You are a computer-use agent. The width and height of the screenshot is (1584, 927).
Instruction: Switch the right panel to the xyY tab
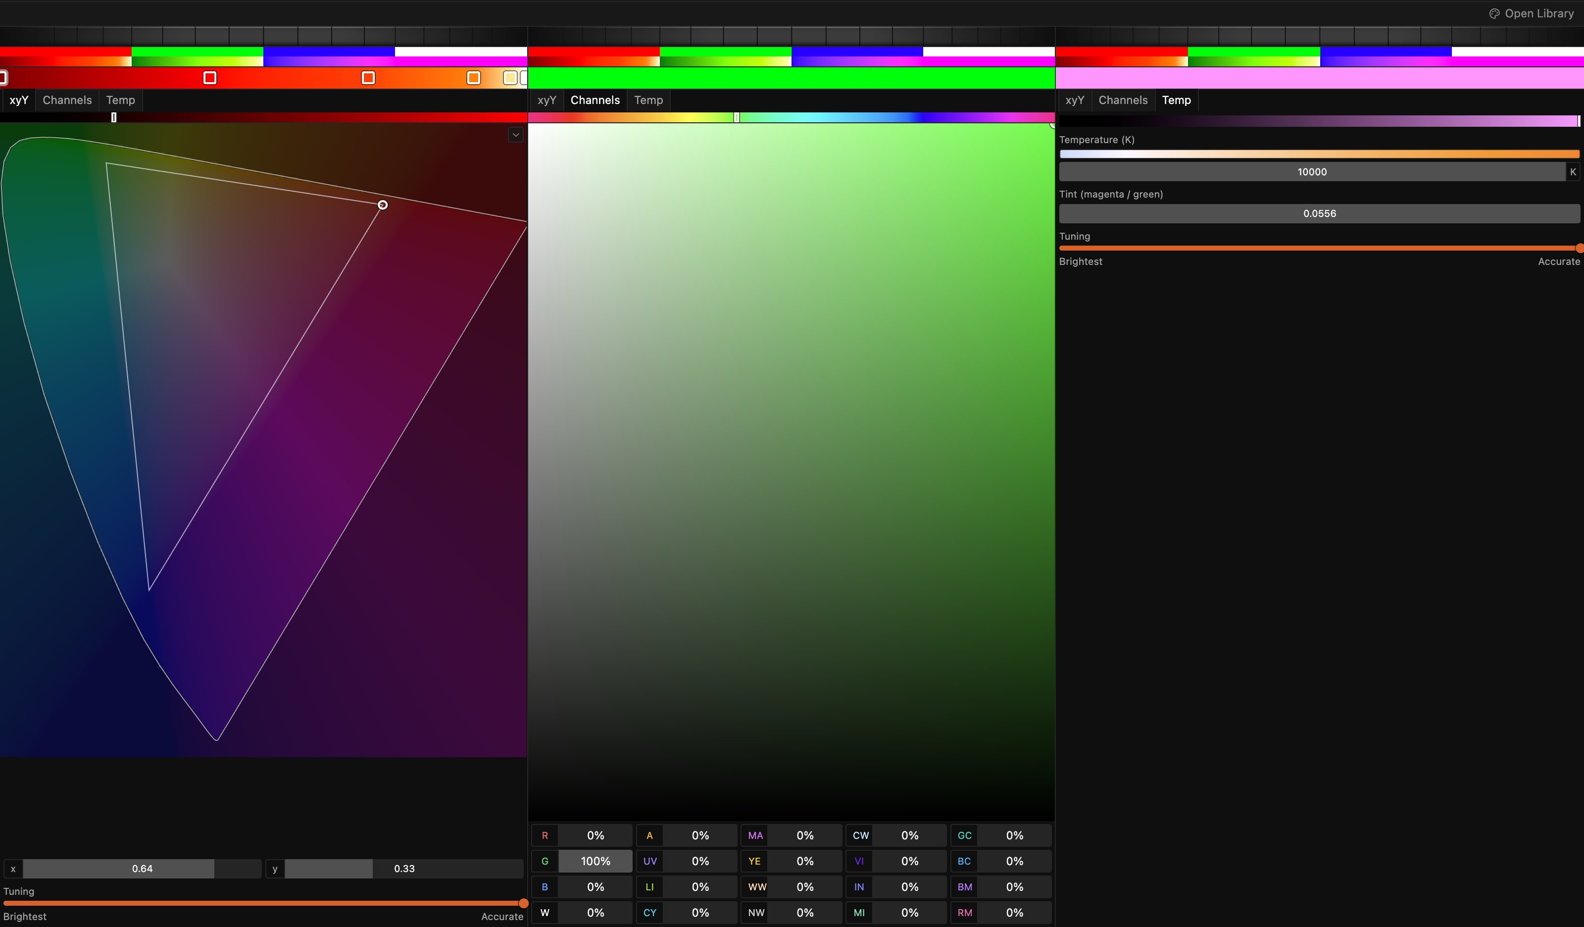[x=1075, y=100]
